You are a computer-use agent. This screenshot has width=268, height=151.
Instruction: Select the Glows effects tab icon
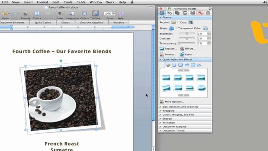pos(180,65)
